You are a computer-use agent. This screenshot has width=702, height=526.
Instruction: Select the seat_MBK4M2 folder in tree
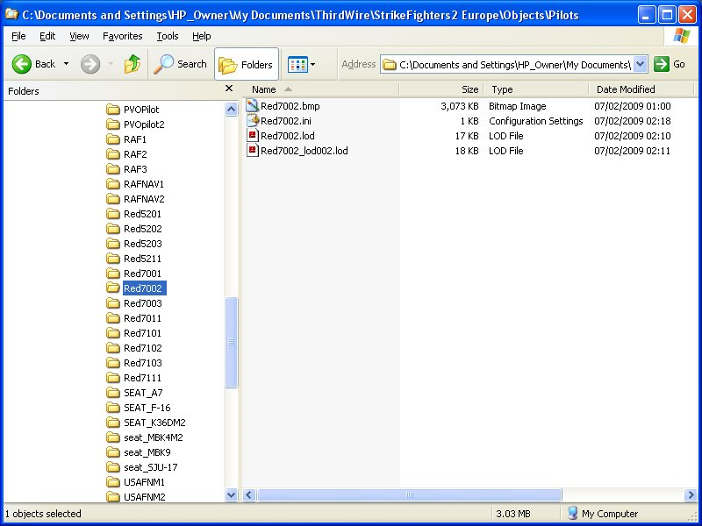point(154,437)
